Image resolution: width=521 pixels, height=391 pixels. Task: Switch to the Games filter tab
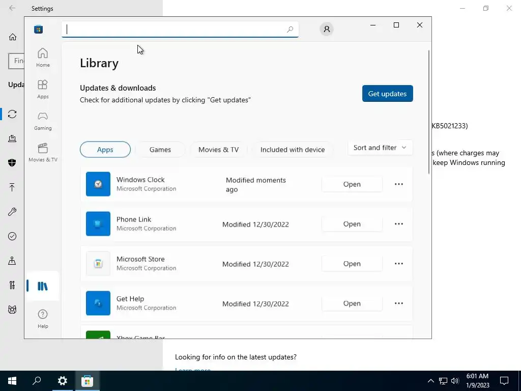pyautogui.click(x=160, y=150)
